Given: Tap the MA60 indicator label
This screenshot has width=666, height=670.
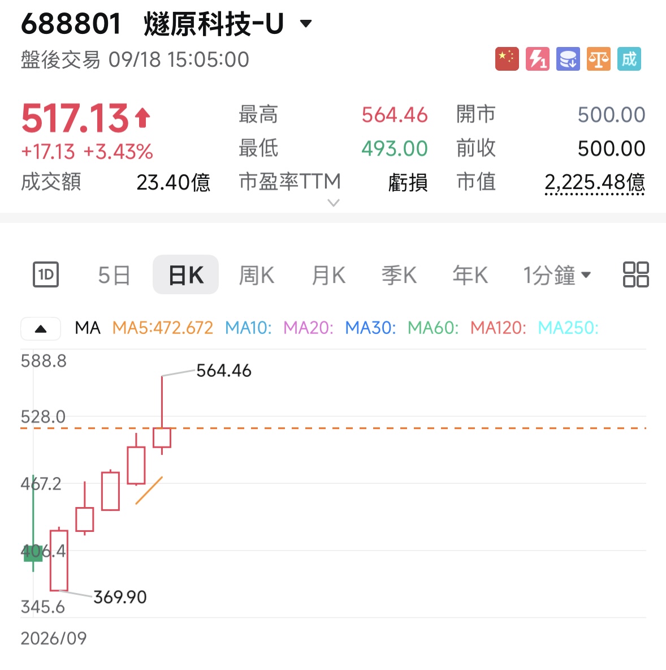Looking at the screenshot, I should 433,328.
